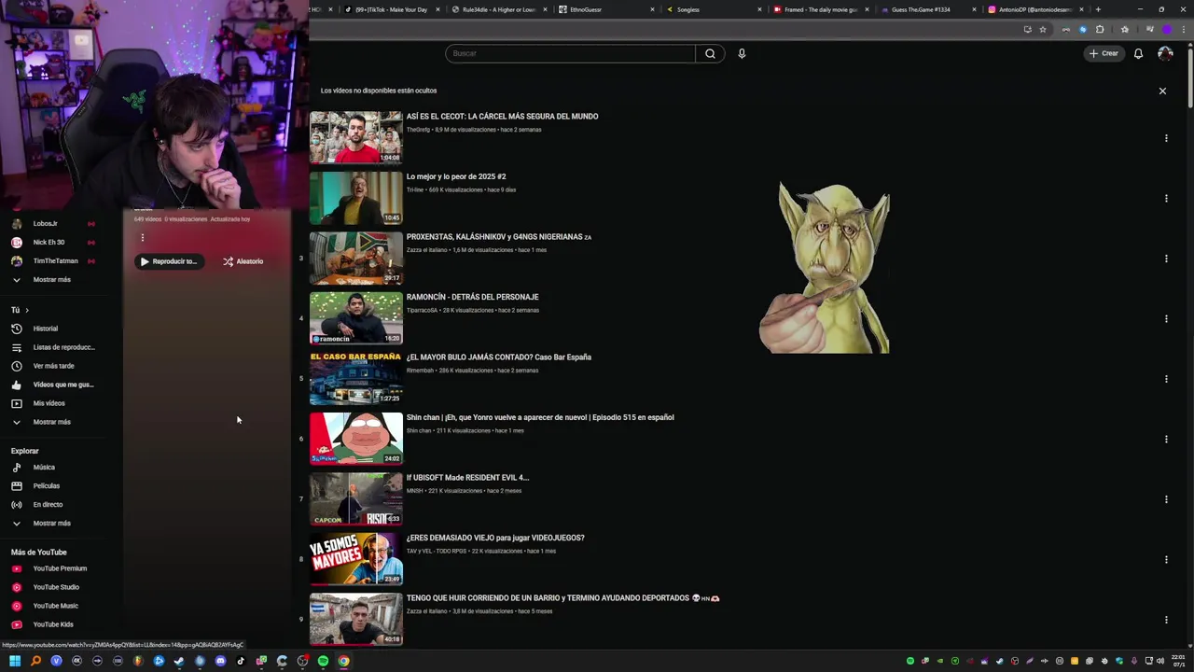Open the notifications bell

click(1138, 53)
